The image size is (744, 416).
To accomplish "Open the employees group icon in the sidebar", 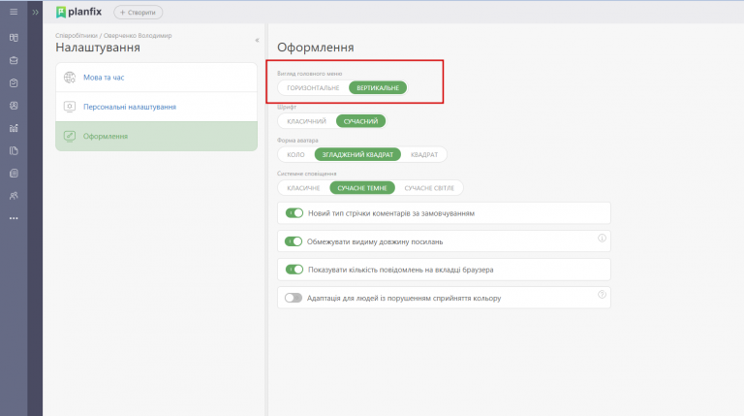I will [x=14, y=196].
